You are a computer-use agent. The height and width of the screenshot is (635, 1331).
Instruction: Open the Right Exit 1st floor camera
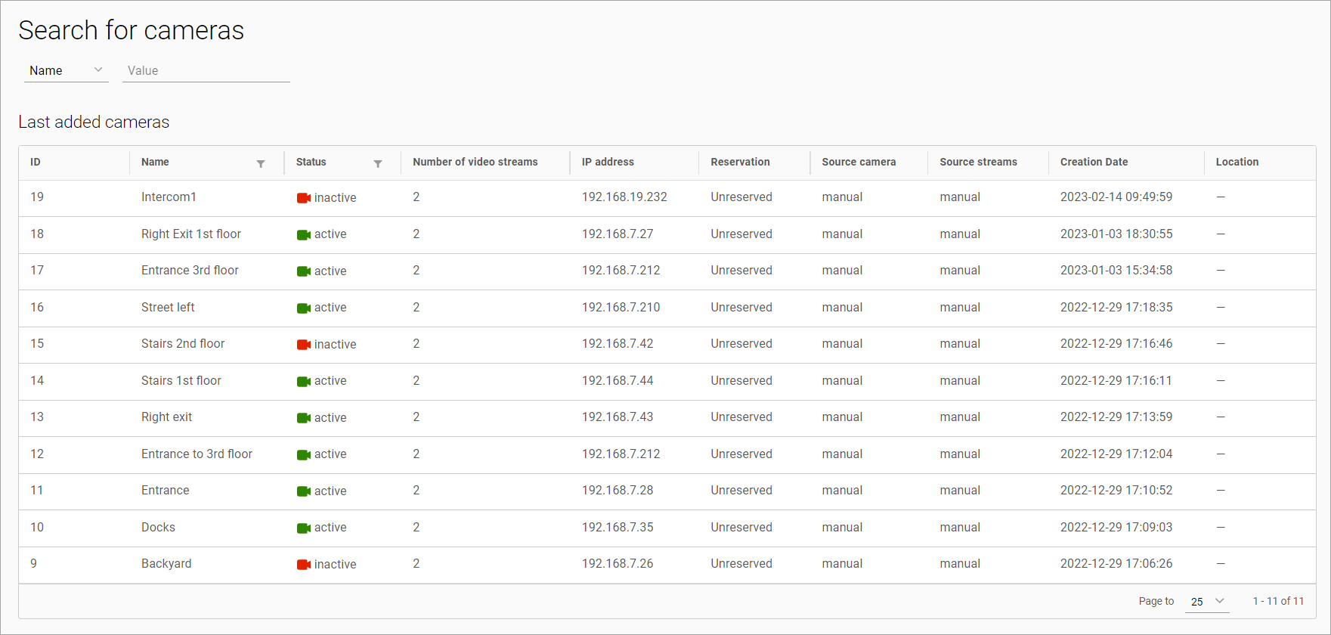tap(191, 234)
